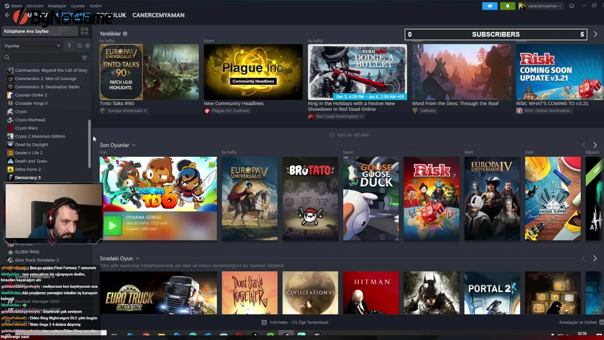Open Don't Starve Together cover
This screenshot has width=604, height=340.
point(250,293)
